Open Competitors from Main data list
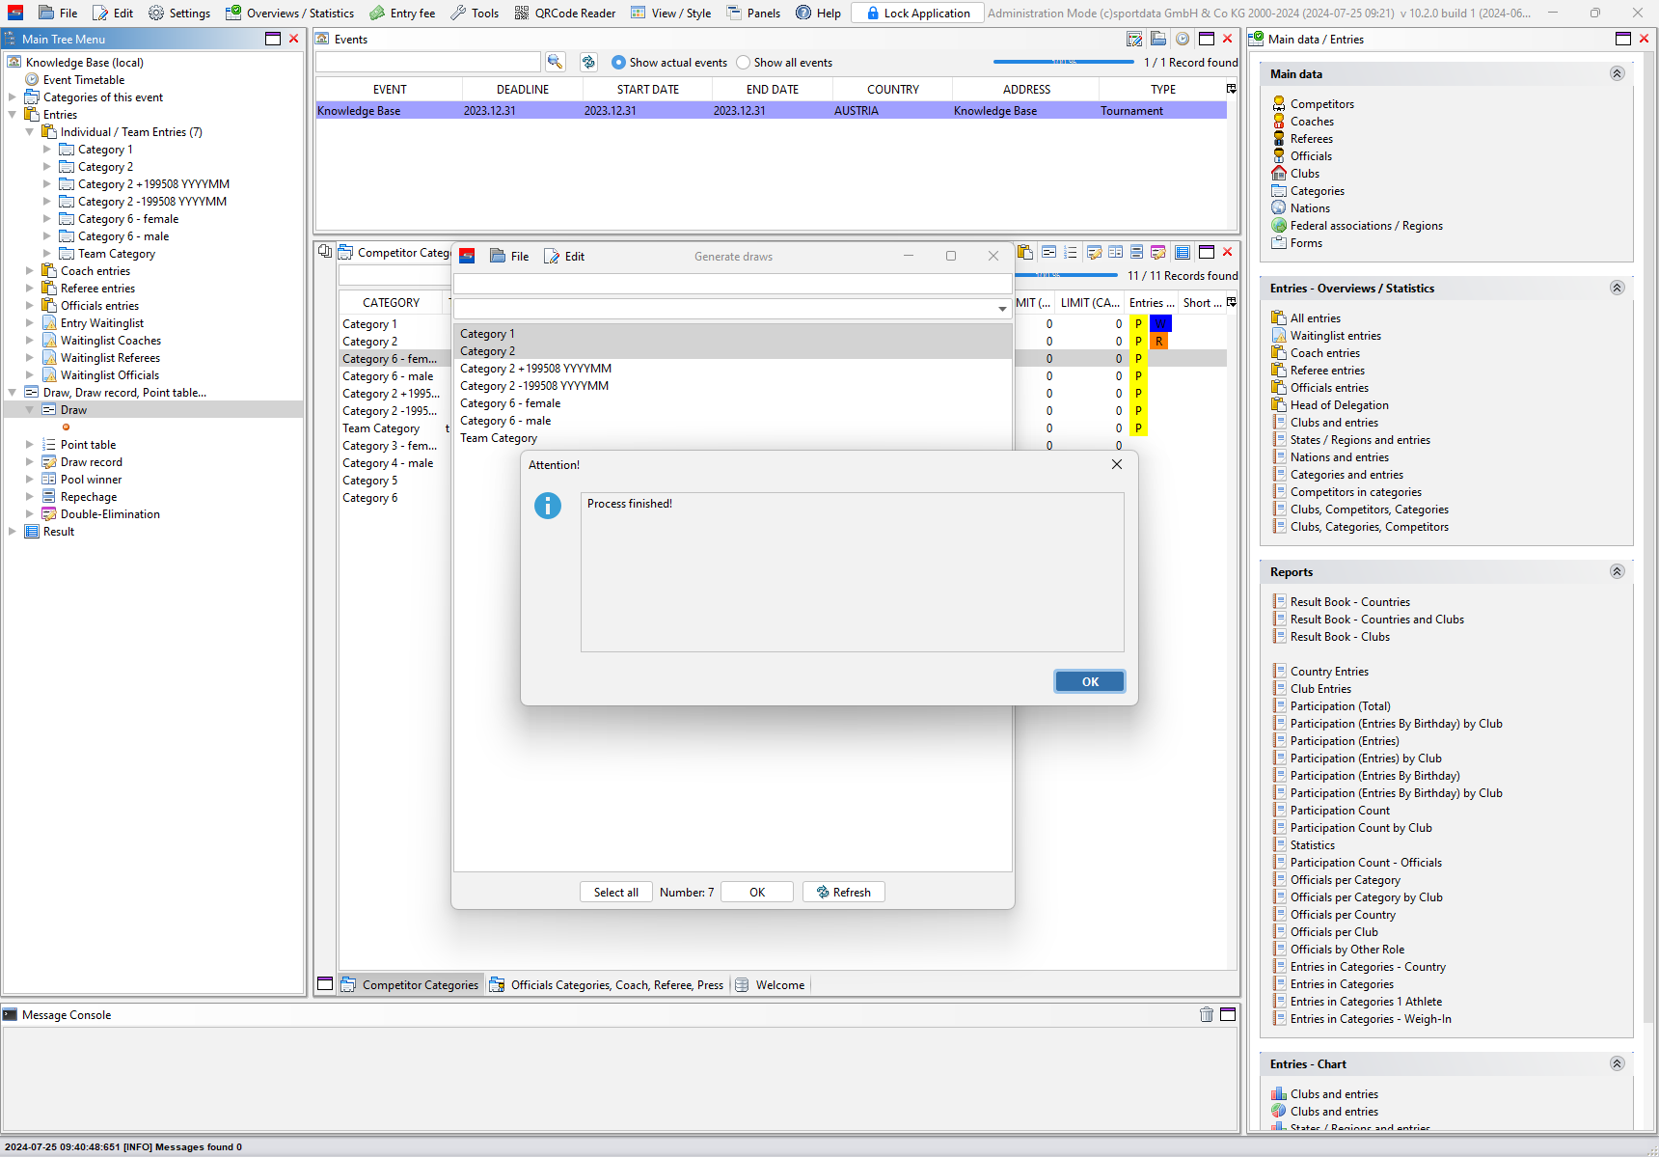Screen dimensions: 1659x1158 pos(1321,104)
